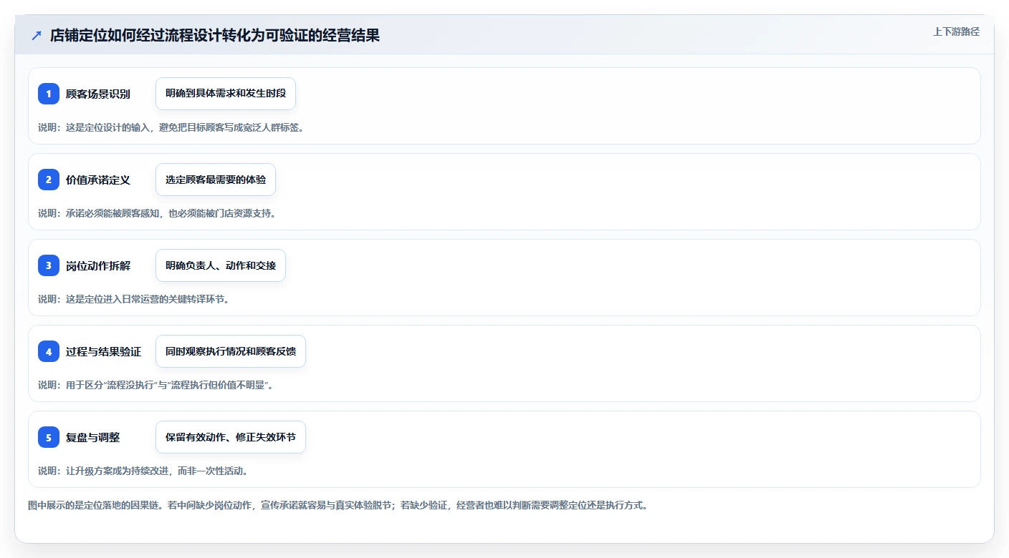Click the 过程与结果验证 step title
Screen dimensions: 1009x558
click(104, 351)
